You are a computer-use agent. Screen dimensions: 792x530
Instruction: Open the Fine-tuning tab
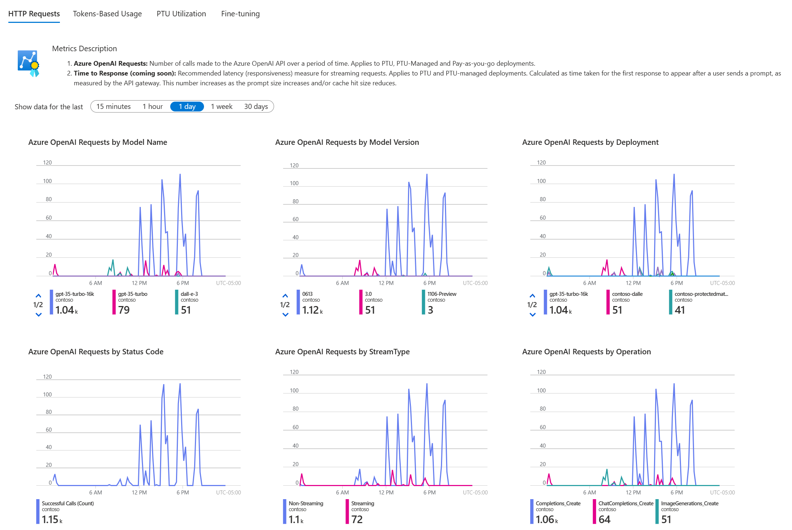click(240, 14)
